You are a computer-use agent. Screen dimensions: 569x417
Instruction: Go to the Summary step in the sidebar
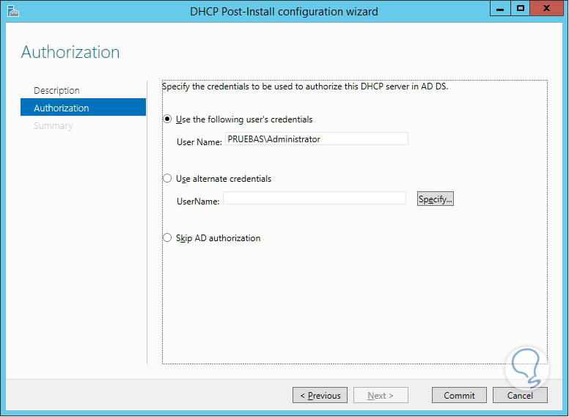point(54,126)
